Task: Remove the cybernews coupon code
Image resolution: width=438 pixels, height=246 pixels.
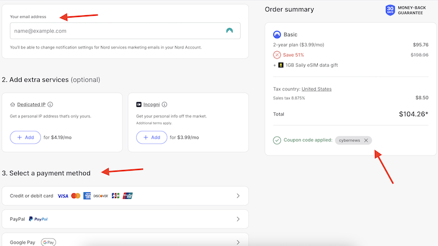Action: pyautogui.click(x=366, y=140)
